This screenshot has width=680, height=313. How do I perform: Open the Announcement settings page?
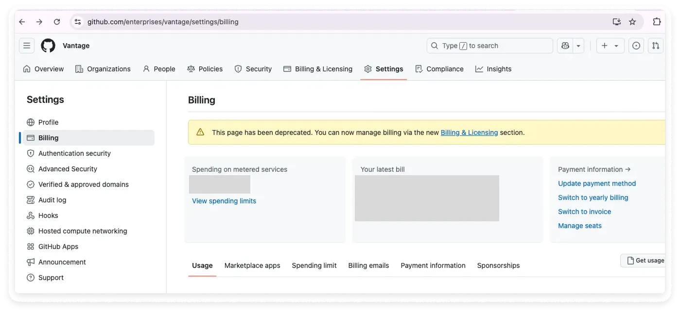62,262
